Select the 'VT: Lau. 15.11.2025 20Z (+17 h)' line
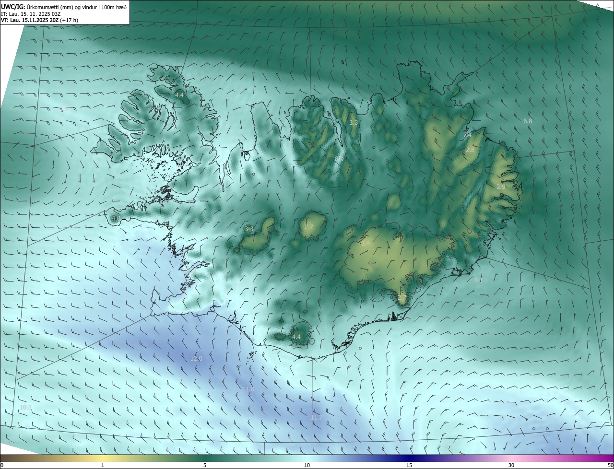Image resolution: width=614 pixels, height=469 pixels. point(39,20)
